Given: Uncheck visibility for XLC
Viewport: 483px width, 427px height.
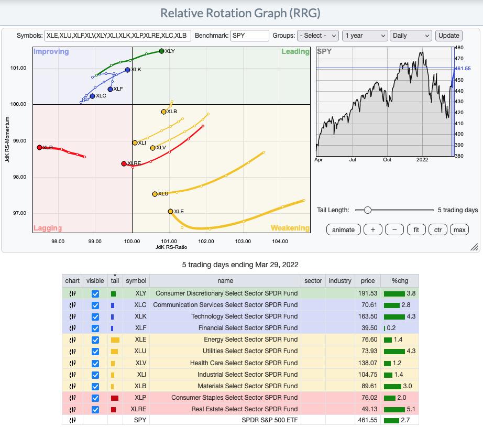Looking at the screenshot, I should (95, 305).
